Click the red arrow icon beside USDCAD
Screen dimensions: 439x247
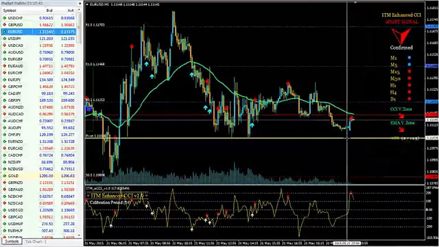pyautogui.click(x=4, y=46)
